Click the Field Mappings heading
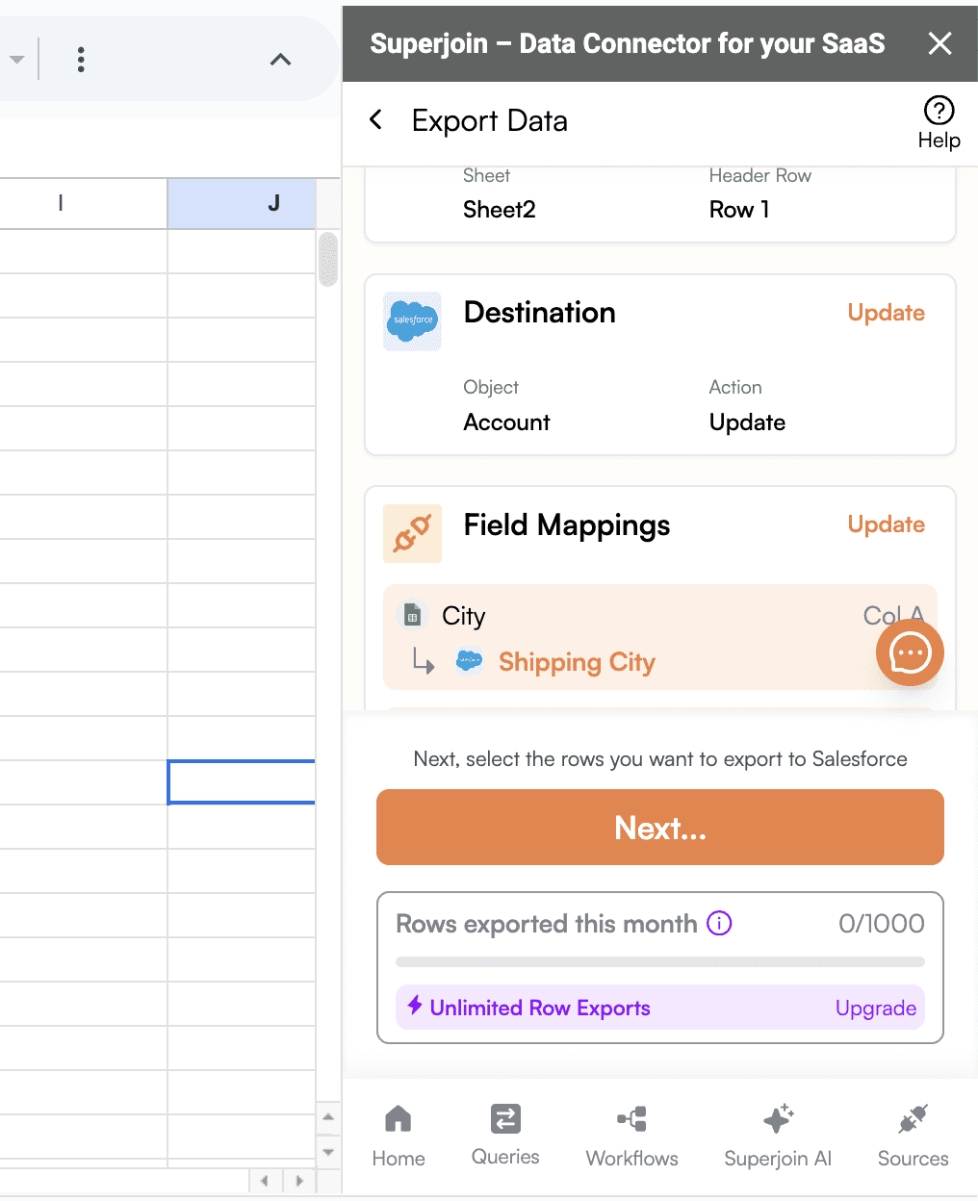 coord(567,525)
